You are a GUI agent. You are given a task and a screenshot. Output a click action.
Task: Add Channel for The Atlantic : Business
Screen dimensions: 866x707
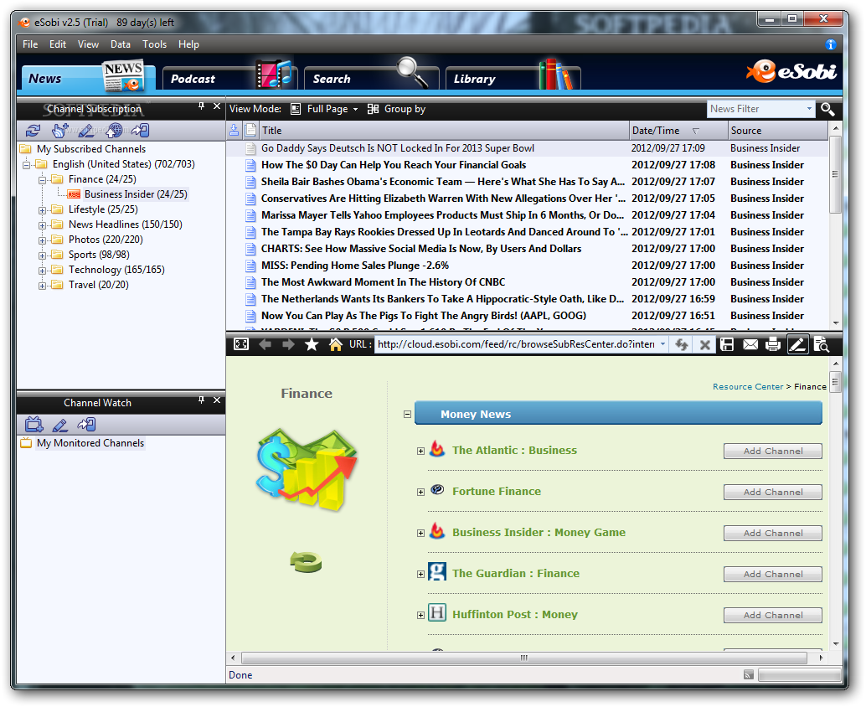[773, 451]
